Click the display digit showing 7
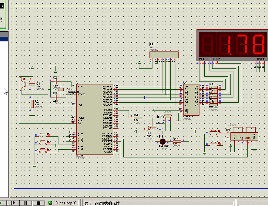Screen dimensions: 268x206 click(x=242, y=44)
